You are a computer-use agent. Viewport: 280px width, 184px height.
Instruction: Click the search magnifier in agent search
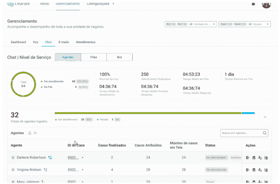click(x=265, y=133)
